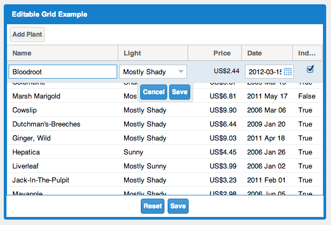Focus the Bloodroot name text field
This screenshot has height=225, width=331.
(x=63, y=72)
